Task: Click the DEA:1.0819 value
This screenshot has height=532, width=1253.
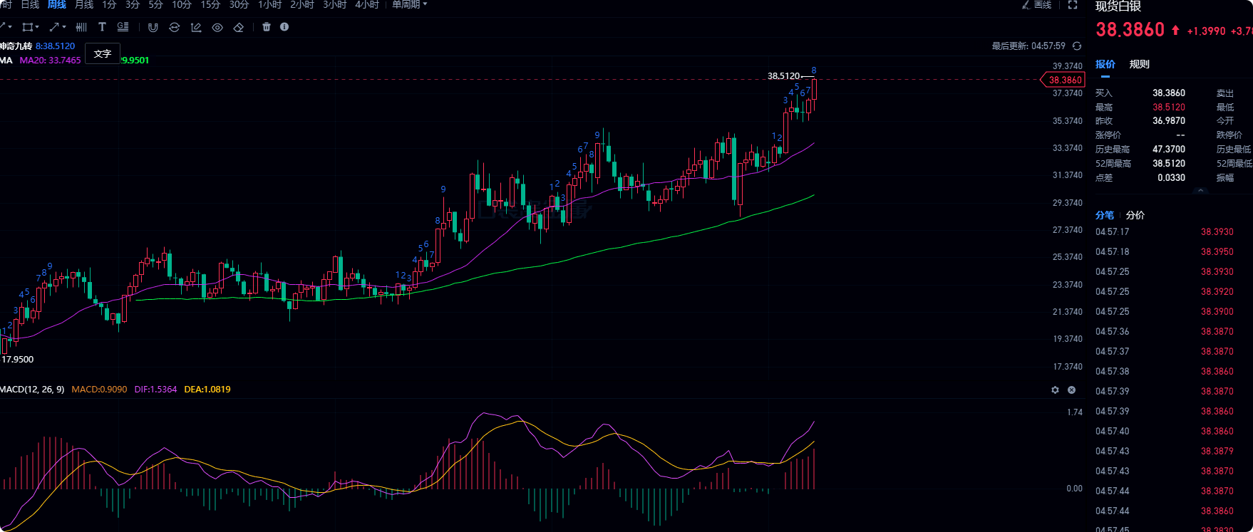Action: click(x=207, y=390)
